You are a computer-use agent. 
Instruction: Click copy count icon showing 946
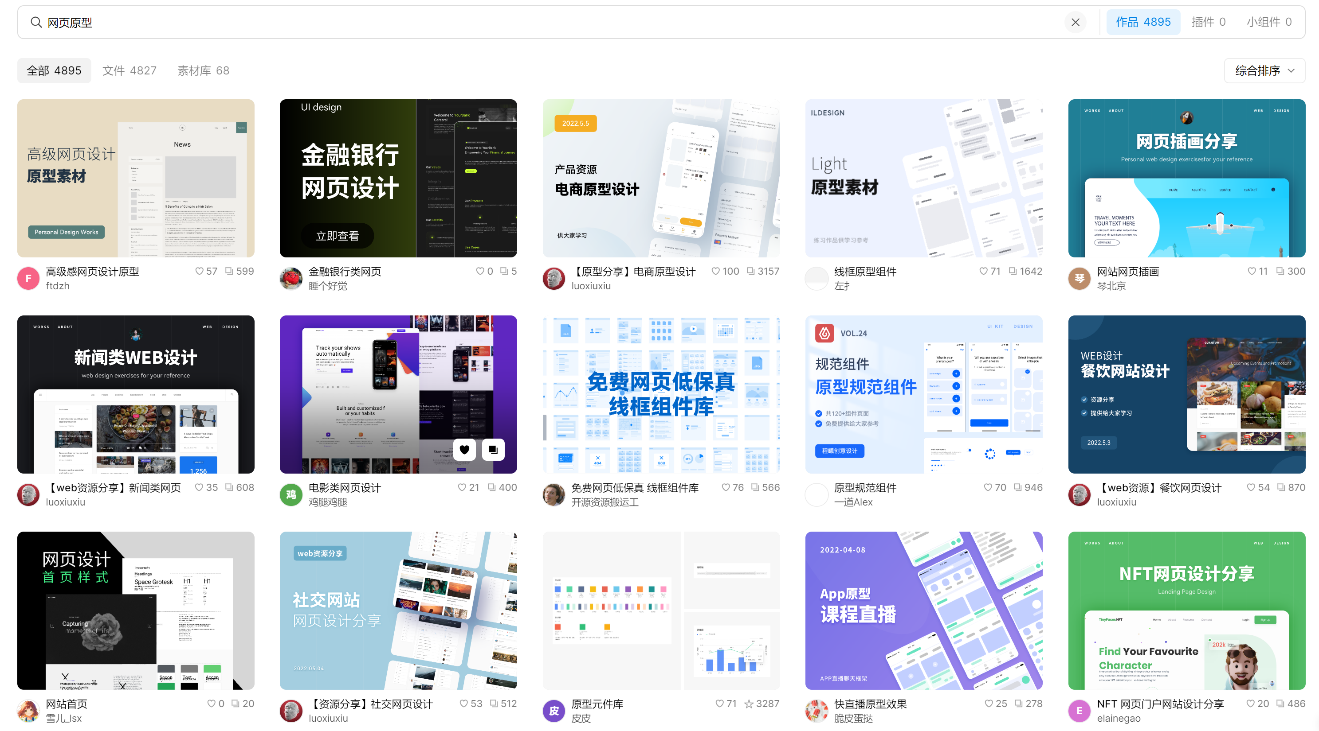click(1018, 487)
